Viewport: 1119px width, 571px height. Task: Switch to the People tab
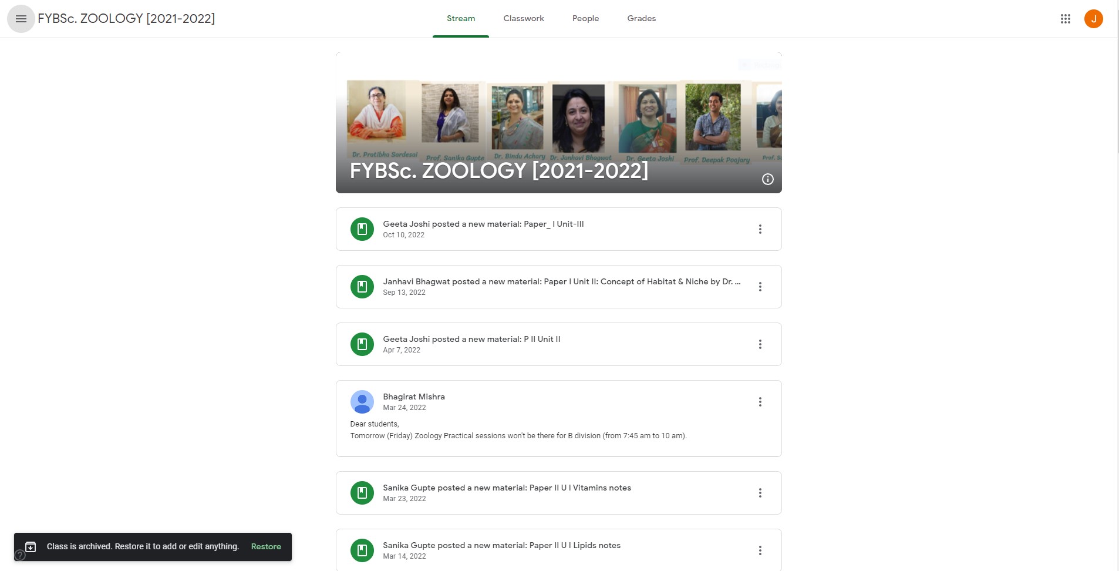(x=585, y=19)
